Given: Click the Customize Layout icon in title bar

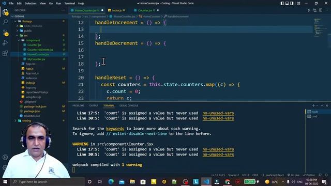Looking at the screenshot, I should [x=298, y=4].
